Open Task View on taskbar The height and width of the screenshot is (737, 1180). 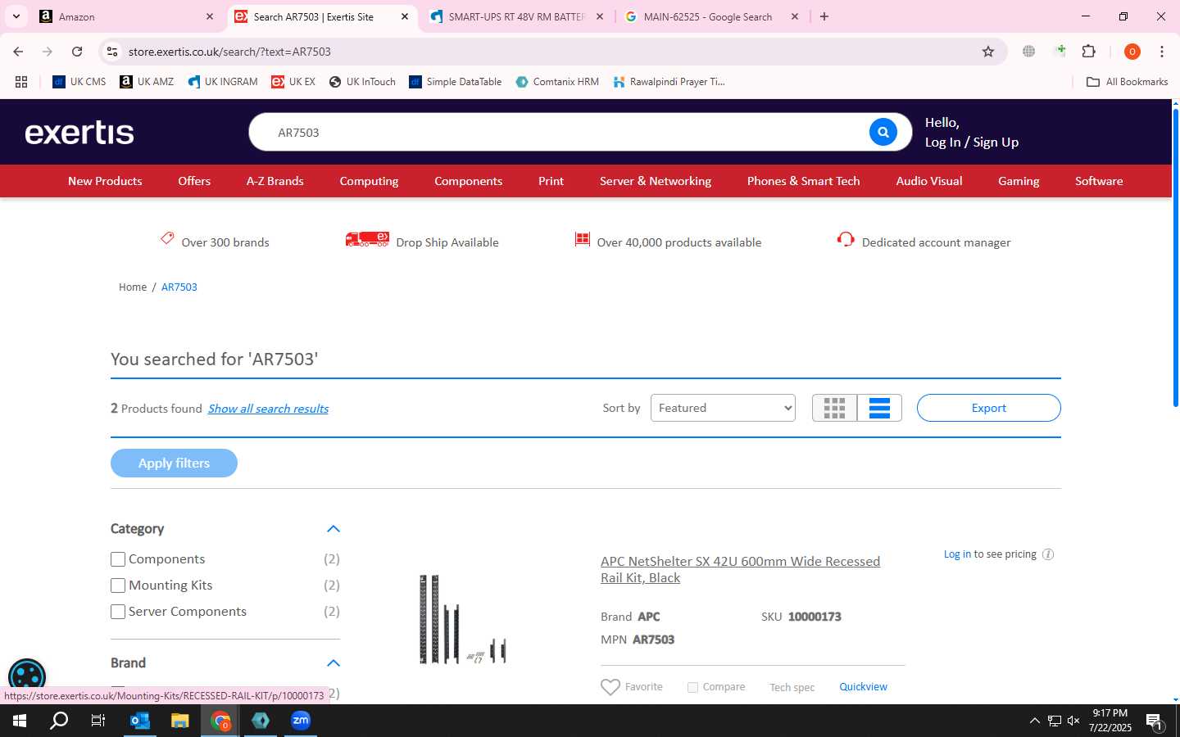click(98, 721)
